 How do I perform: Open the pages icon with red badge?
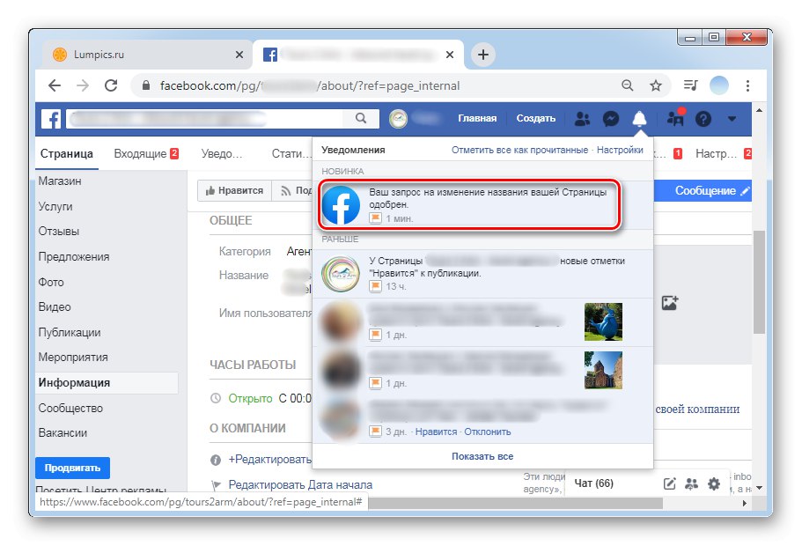pos(675,118)
